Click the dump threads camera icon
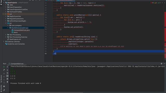The image size is (166, 93). (x=4, y=77)
